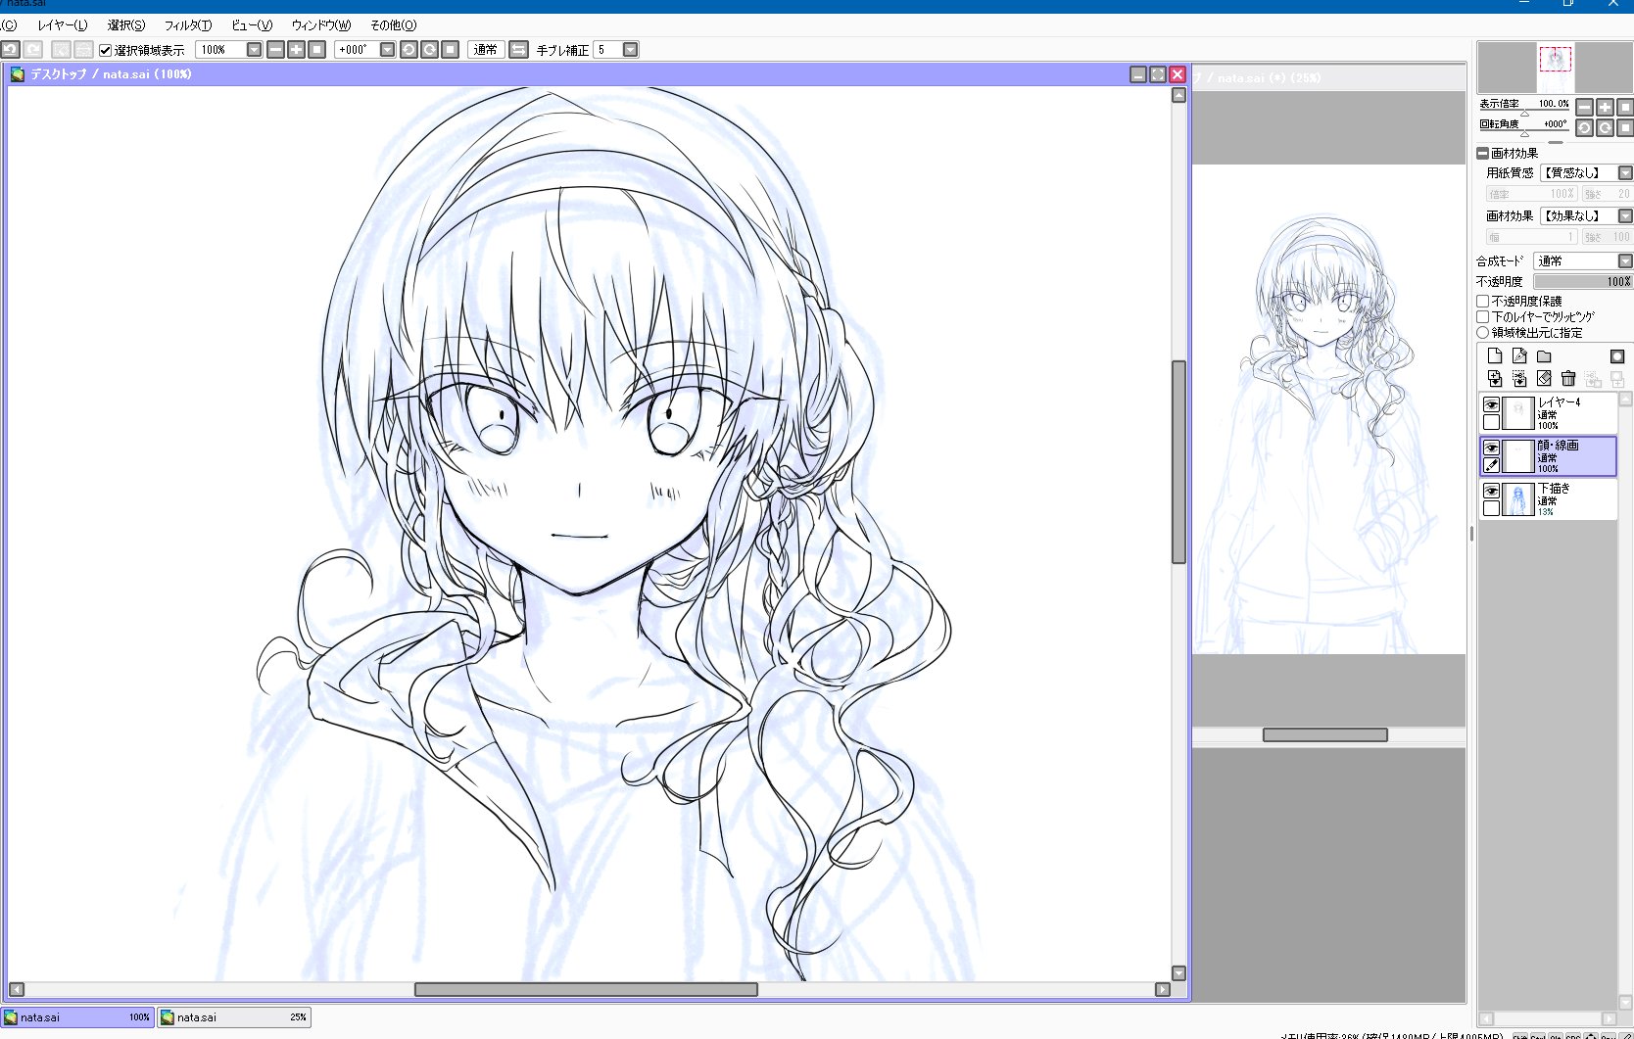Screen dimensions: 1634x1039
Task: Merge layer down icon
Action: pos(1519,378)
